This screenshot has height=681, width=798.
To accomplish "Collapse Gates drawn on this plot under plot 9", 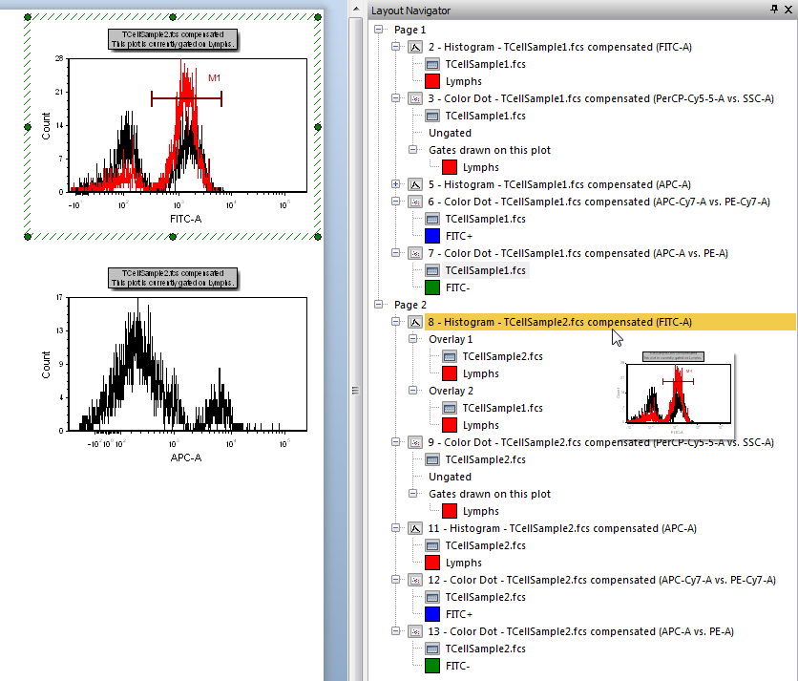I will coord(413,494).
